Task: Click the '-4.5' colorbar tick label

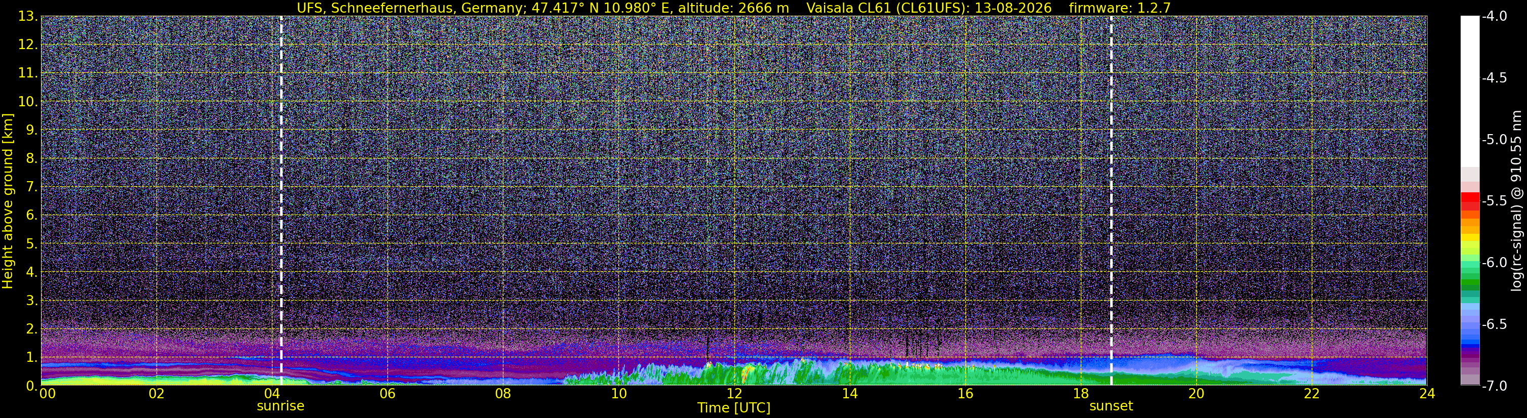Action: click(x=1495, y=78)
